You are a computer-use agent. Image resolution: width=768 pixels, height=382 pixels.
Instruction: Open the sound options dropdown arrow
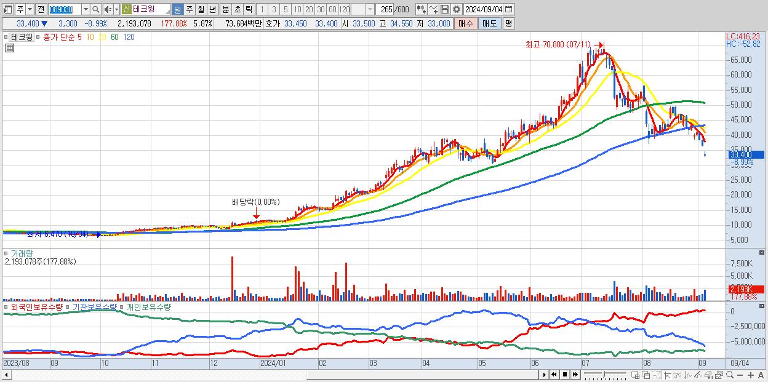pos(116,9)
